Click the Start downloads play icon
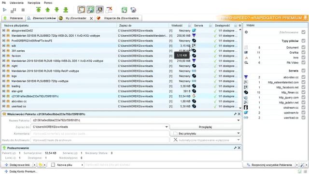Screen dimensions: 309x174 click(5, 10)
